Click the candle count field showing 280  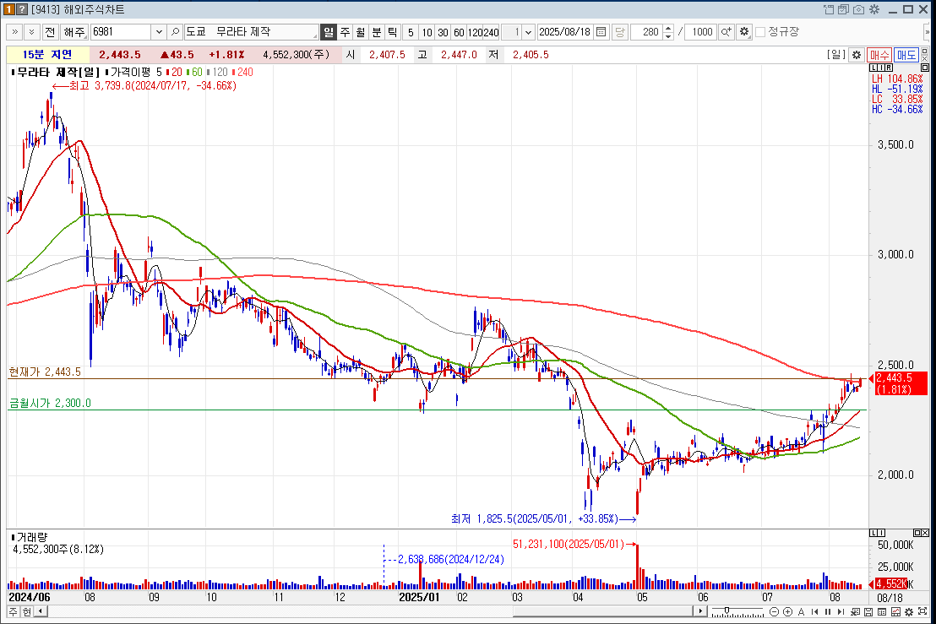(647, 32)
